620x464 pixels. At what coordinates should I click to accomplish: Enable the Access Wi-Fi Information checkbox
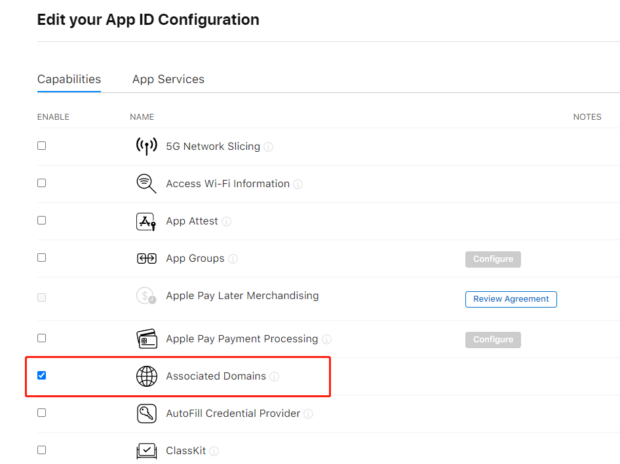click(x=42, y=183)
